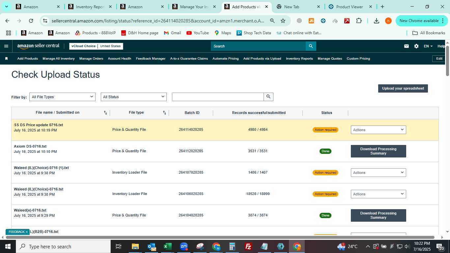Viewport: 450px width, 253px height.
Task: Open the Chrome Extensions puzzle icon
Action: 359,21
